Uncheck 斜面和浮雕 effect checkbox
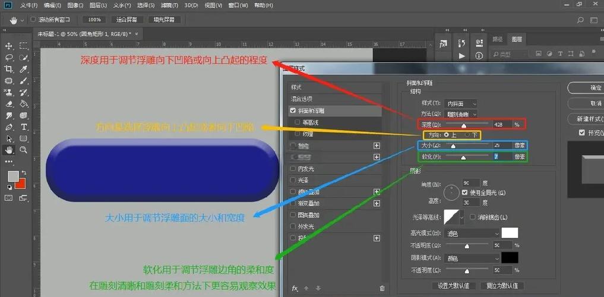Viewport: 604px width, 297px height. coord(293,110)
